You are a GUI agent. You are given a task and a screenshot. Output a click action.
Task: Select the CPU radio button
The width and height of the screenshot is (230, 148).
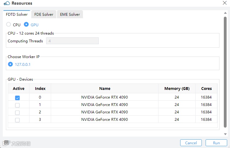pos(9,24)
